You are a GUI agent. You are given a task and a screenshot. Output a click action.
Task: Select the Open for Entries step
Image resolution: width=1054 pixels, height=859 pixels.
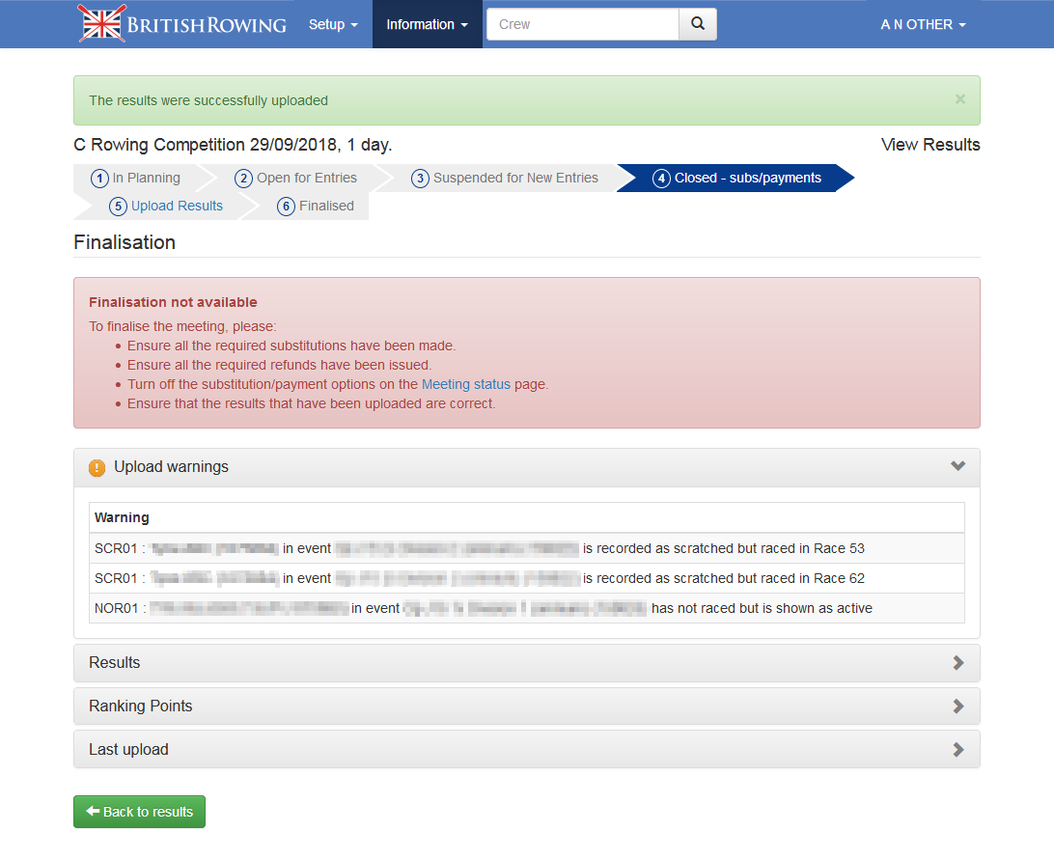click(296, 179)
